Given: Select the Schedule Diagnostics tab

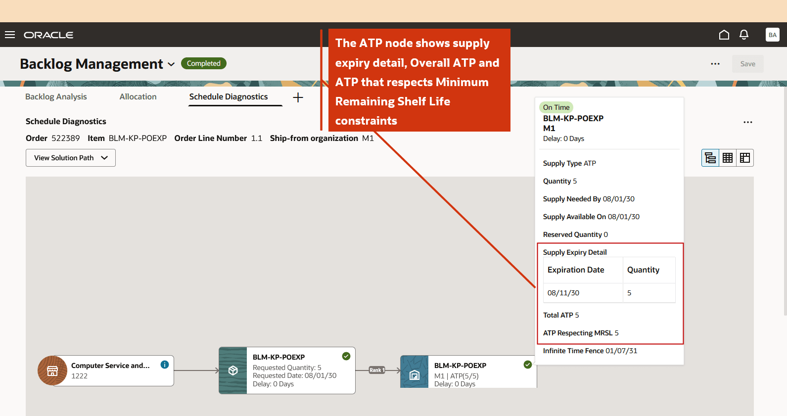Looking at the screenshot, I should tap(229, 96).
